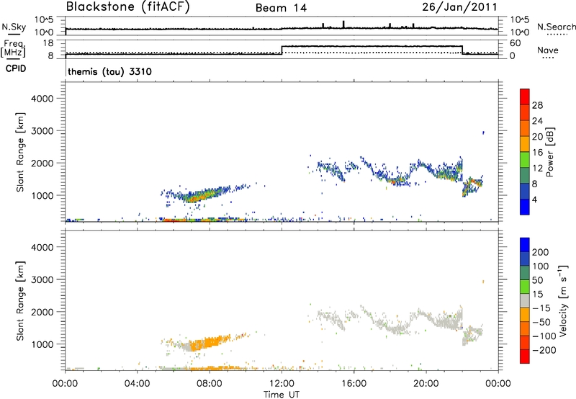This screenshot has height=399, width=576.
Task: Click the 3000 tick on power panel
Action: coord(42,131)
